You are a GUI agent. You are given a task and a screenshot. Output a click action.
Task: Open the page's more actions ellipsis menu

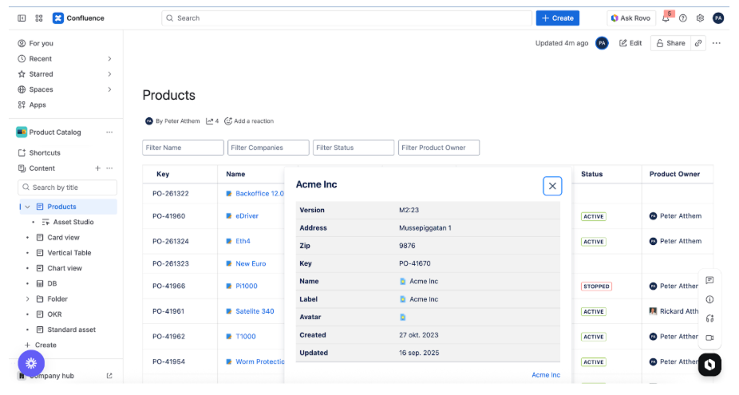[x=717, y=43]
